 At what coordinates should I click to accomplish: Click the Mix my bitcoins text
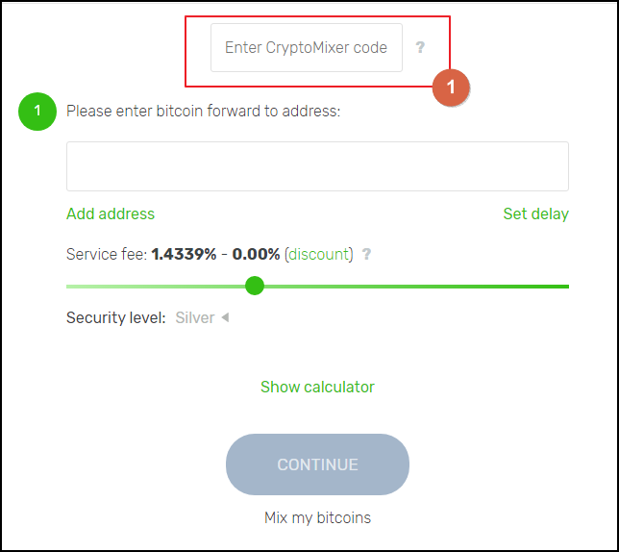point(317,517)
